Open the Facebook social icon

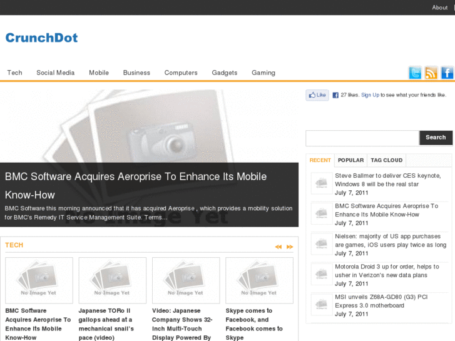tap(447, 73)
